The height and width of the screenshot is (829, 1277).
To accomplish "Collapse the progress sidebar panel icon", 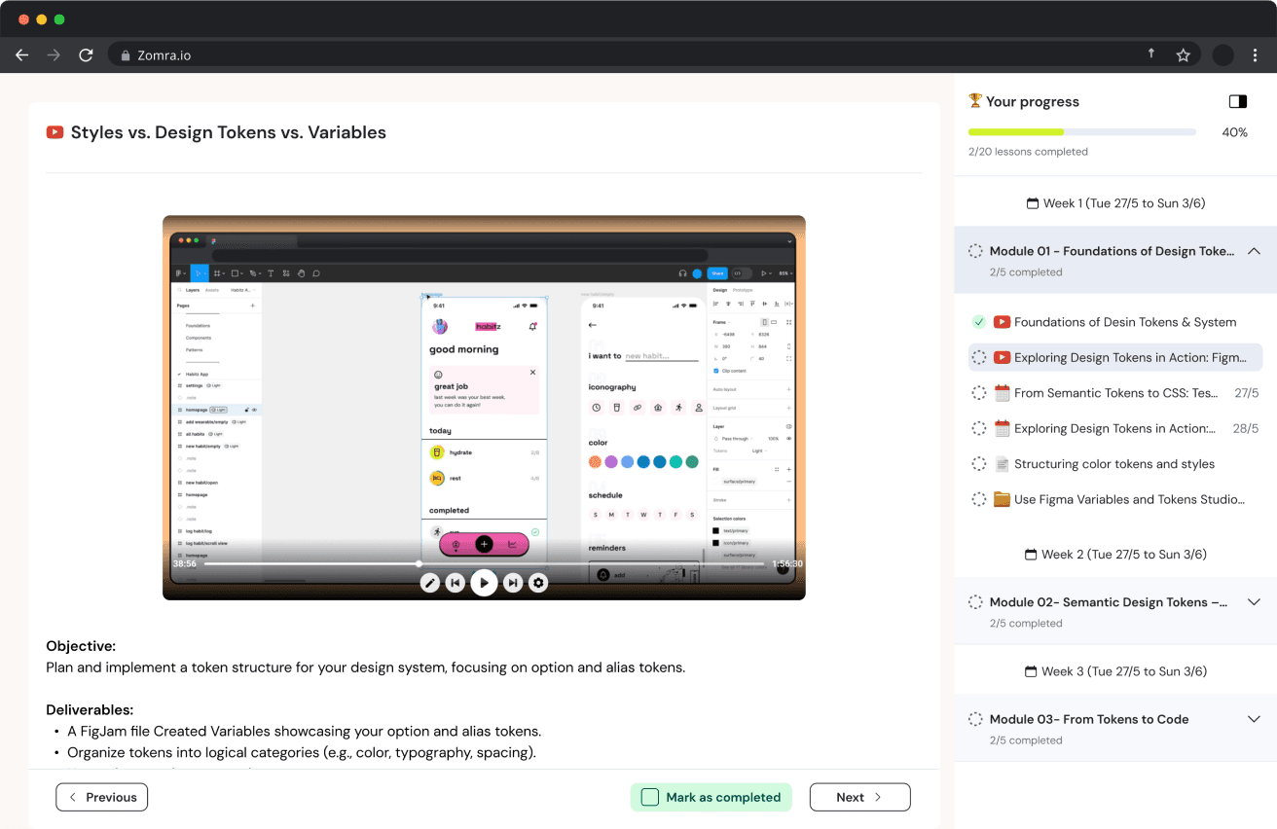I will pos(1237,102).
